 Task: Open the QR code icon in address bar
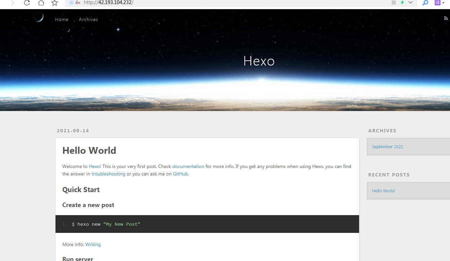pos(393,2)
